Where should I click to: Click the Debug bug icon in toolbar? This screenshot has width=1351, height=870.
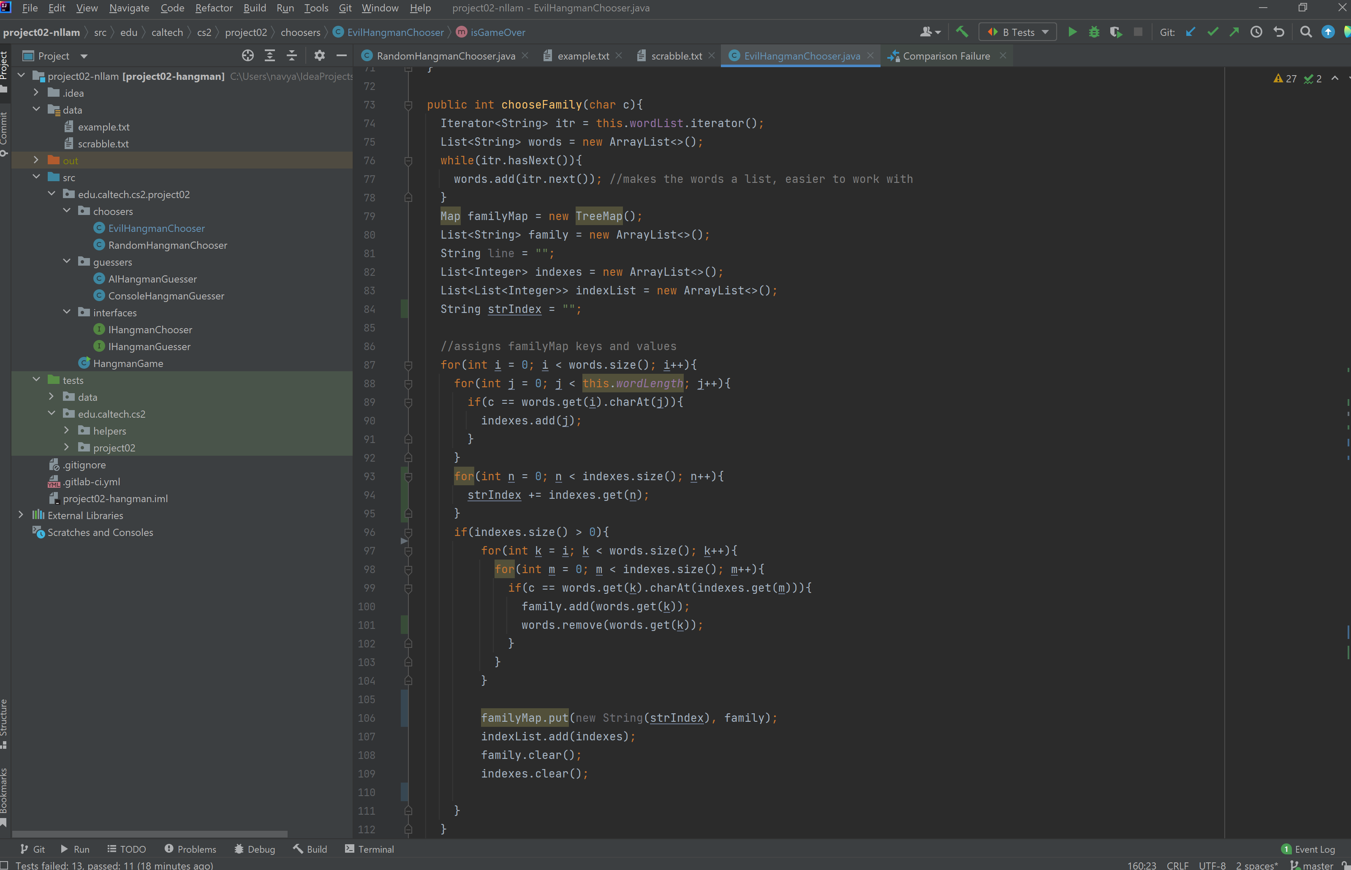(x=1093, y=32)
